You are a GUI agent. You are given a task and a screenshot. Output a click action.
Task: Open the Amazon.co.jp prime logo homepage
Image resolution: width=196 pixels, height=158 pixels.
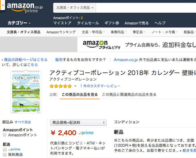[x=25, y=7]
